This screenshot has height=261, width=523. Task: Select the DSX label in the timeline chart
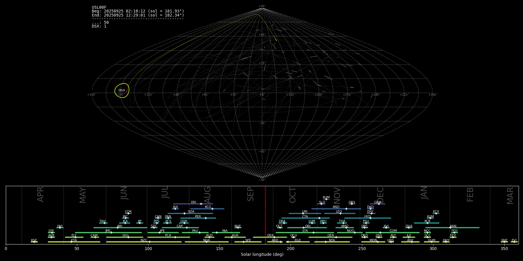(271, 235)
